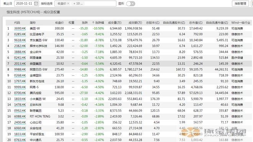This screenshot has height=142, width=253.
Task: Click the 医疗保健 industry cell for 阿里健康
Action: (237, 58)
